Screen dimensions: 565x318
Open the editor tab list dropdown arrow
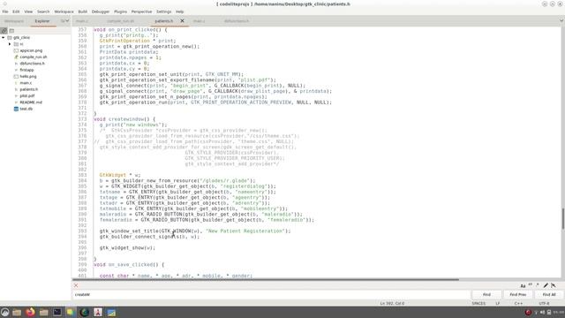click(x=561, y=21)
